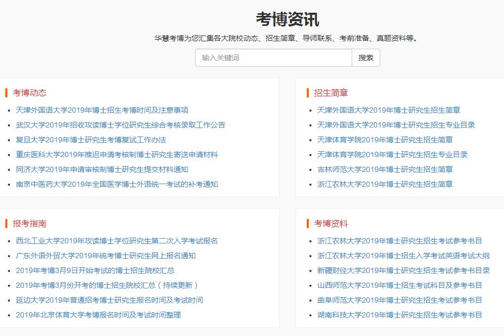This screenshot has width=504, height=336.
Task: Open 浙江农林大学2019年博士研究生招生简章 link
Action: click(385, 184)
